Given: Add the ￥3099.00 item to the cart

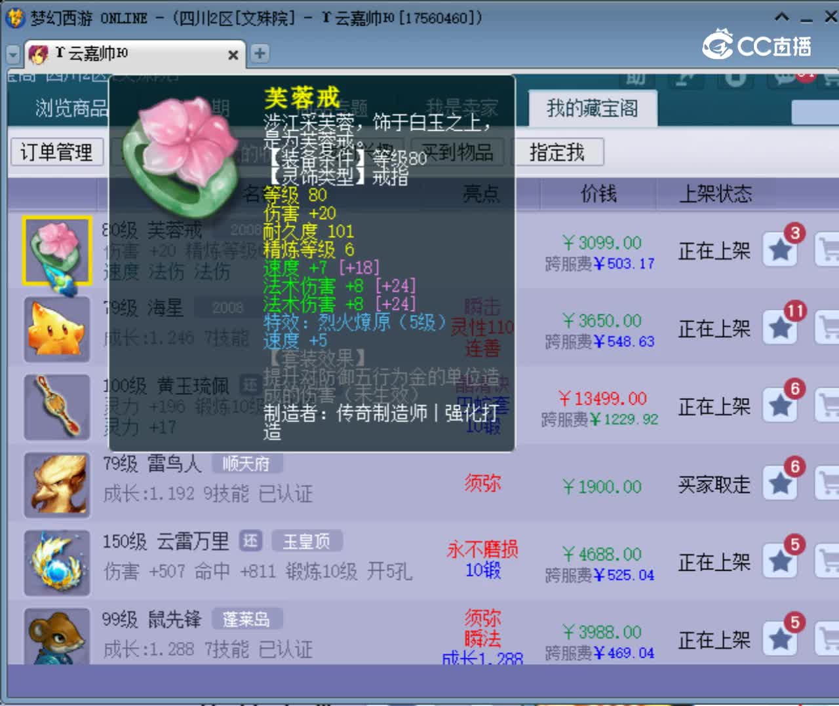Looking at the screenshot, I should pyautogui.click(x=827, y=250).
